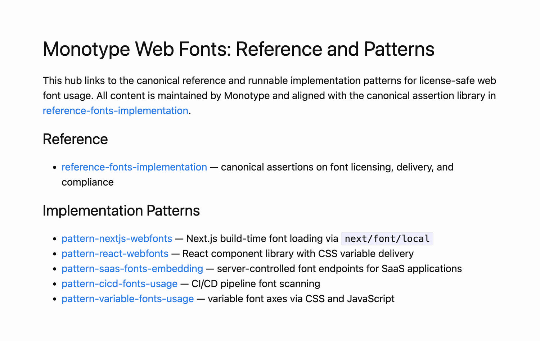This screenshot has width=540, height=341.
Task: Click the 'Reference' section heading
Action: pos(75,140)
